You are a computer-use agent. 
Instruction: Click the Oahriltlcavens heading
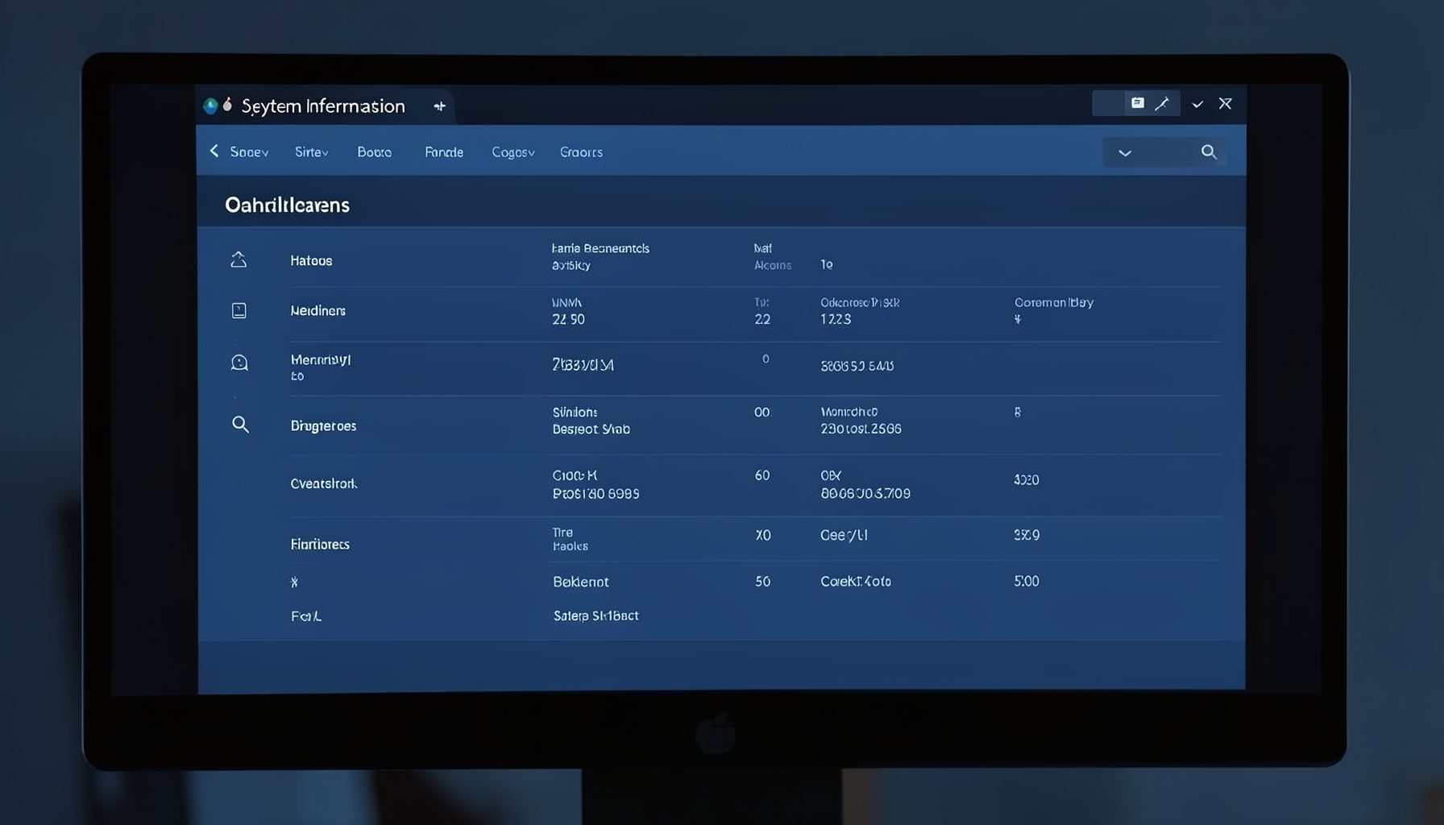[287, 205]
